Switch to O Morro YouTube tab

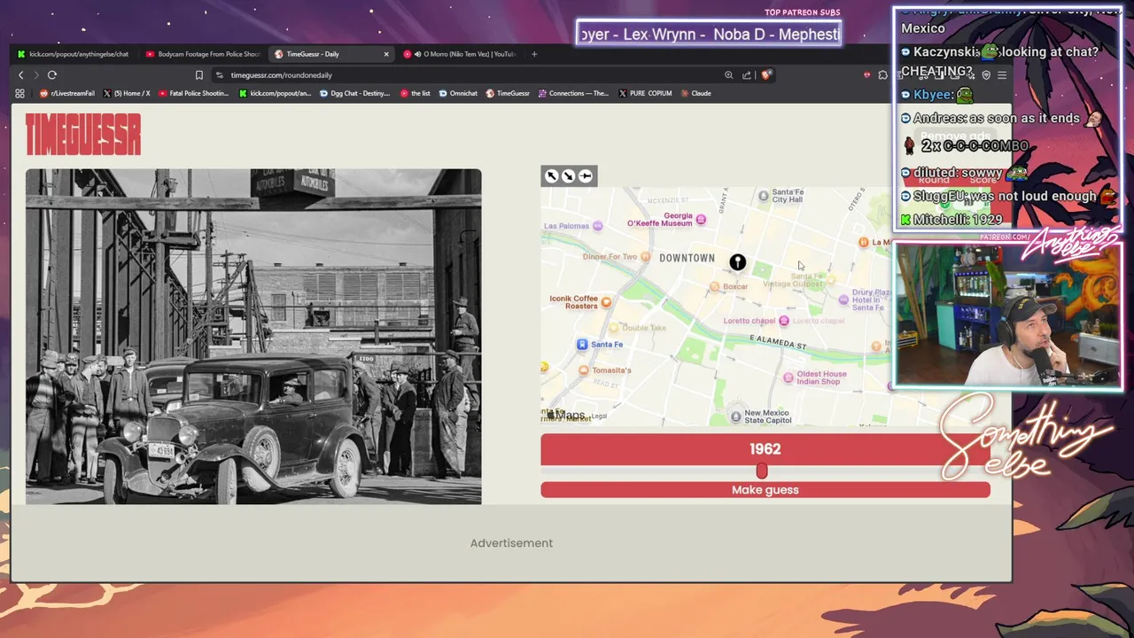pos(459,54)
